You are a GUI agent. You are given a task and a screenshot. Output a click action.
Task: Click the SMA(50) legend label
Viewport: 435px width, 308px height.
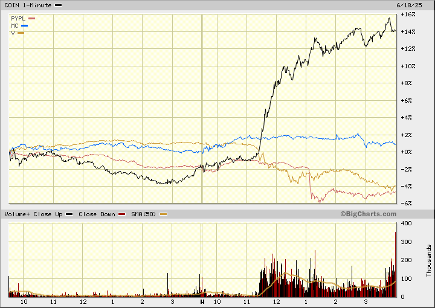pyautogui.click(x=144, y=214)
